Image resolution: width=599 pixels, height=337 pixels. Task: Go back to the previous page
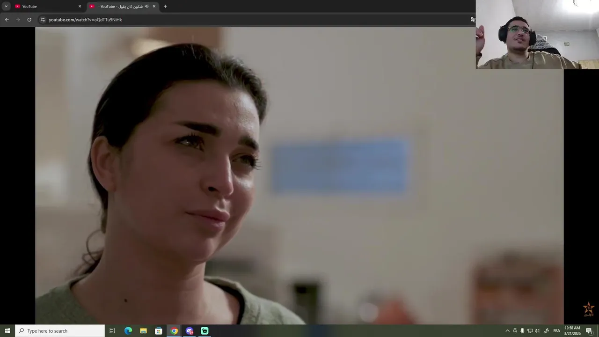pos(7,20)
